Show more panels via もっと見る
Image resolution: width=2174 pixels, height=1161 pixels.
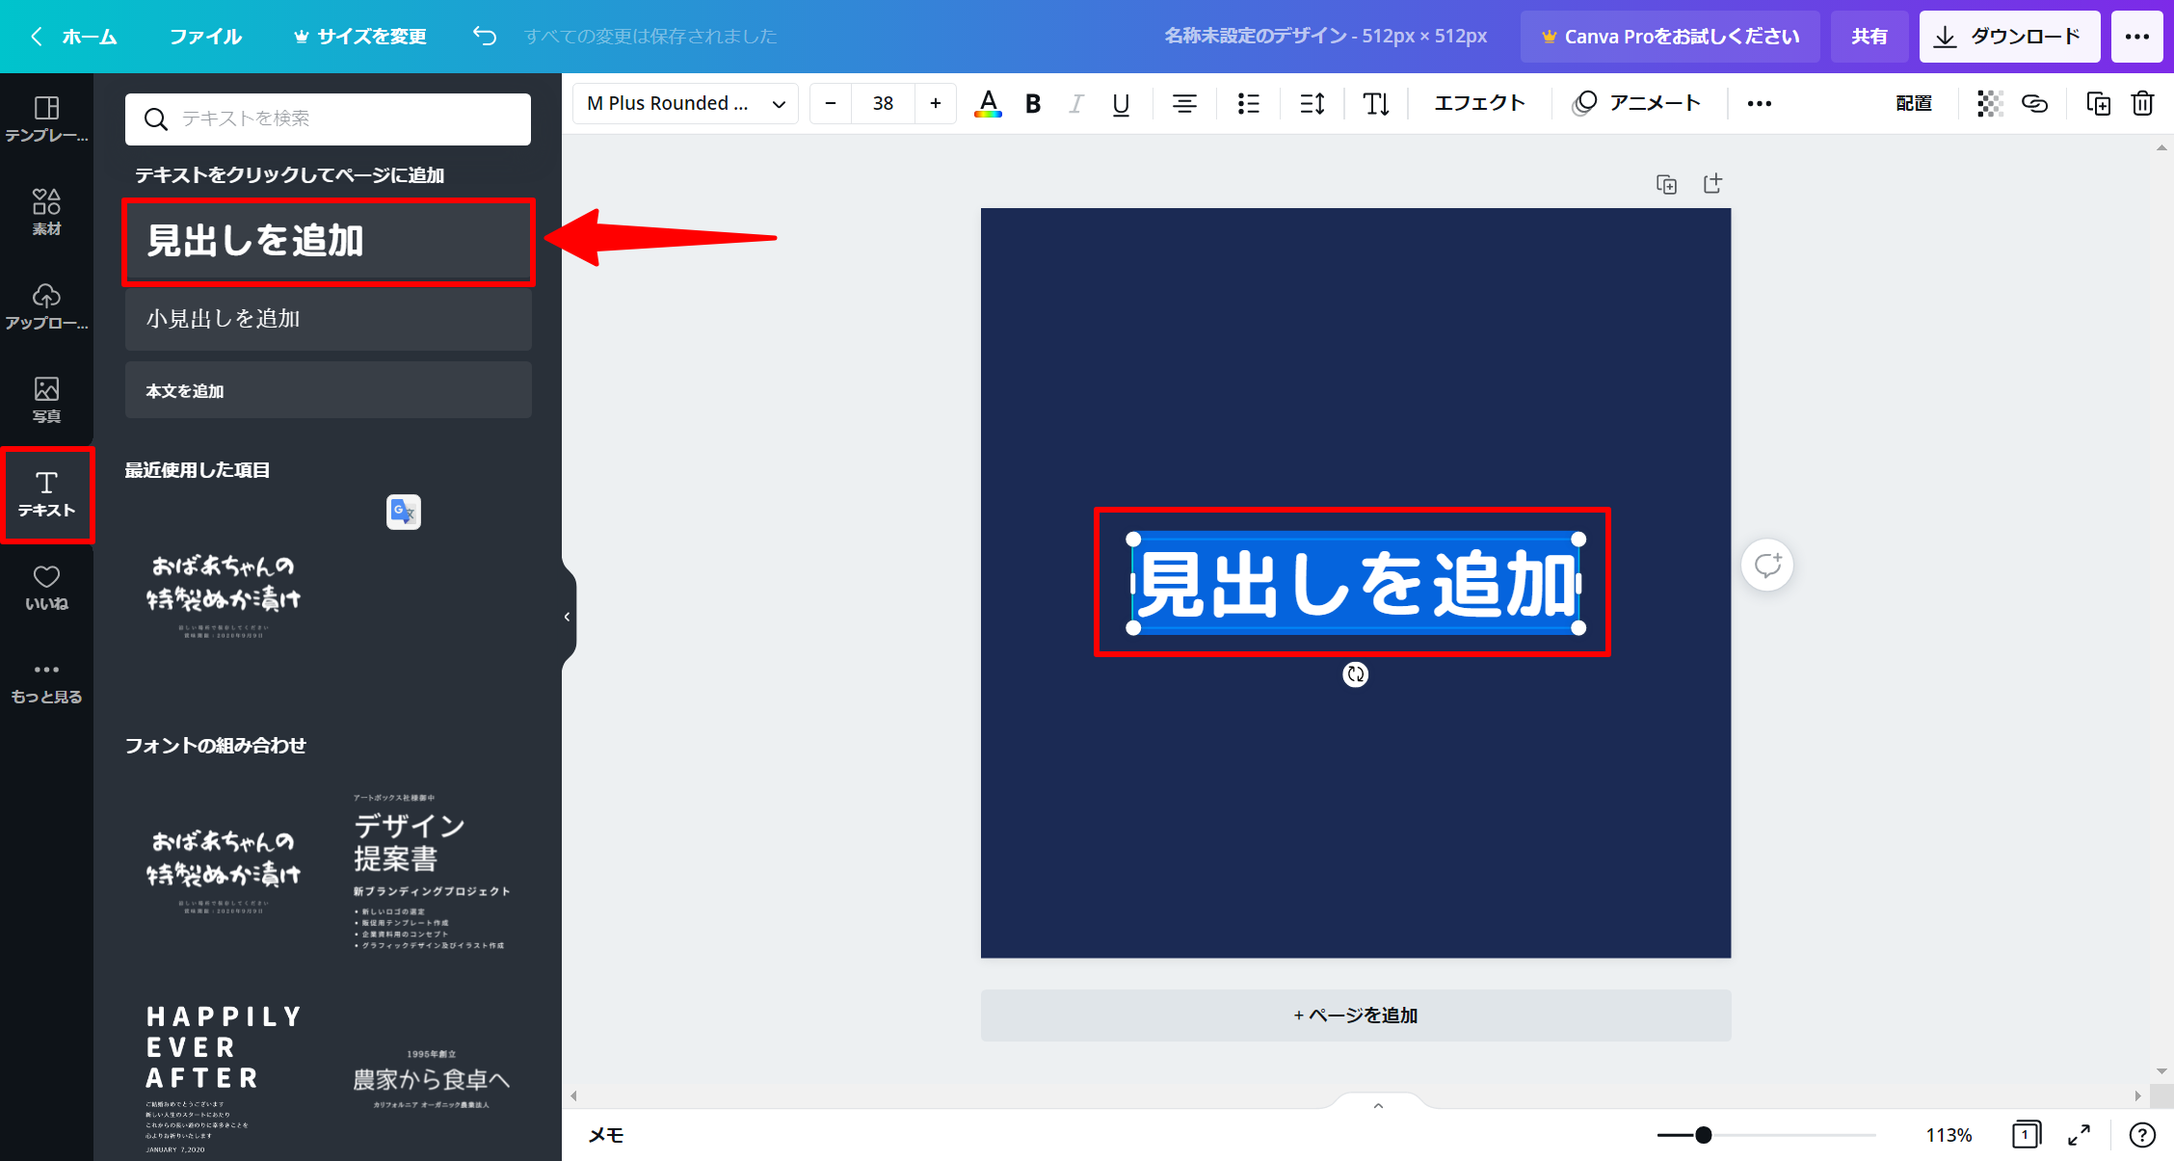pos(46,682)
